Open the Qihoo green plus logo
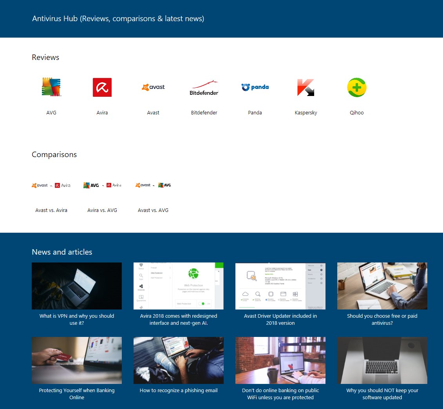The width and height of the screenshot is (443, 409). (357, 87)
